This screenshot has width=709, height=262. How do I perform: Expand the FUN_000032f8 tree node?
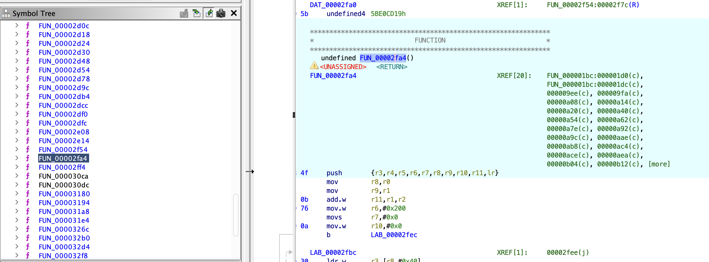point(17,255)
